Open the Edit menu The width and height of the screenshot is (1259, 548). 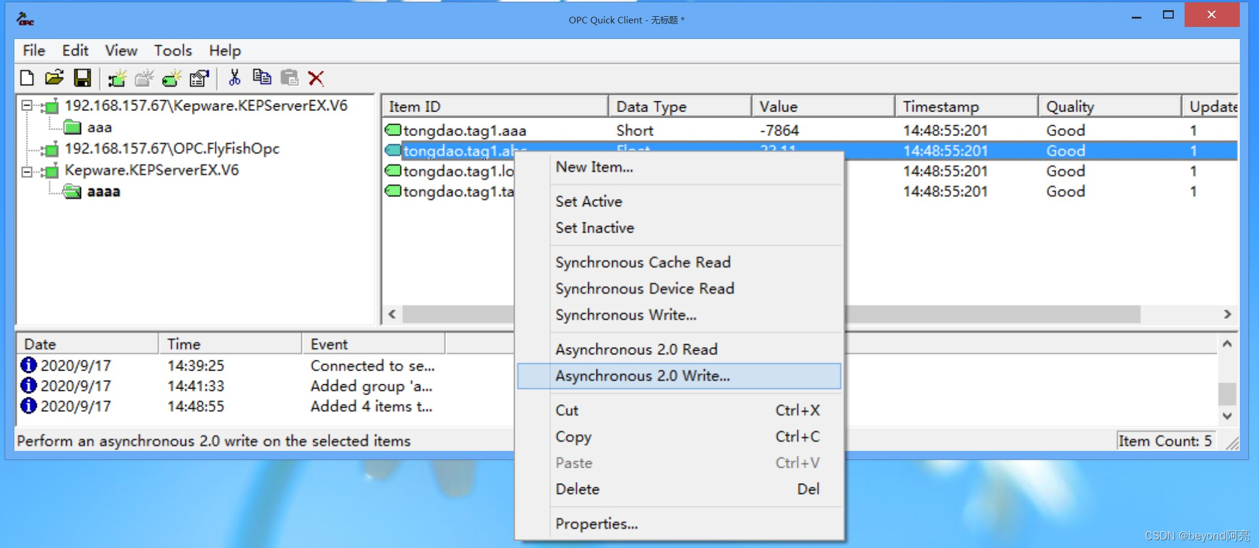75,50
